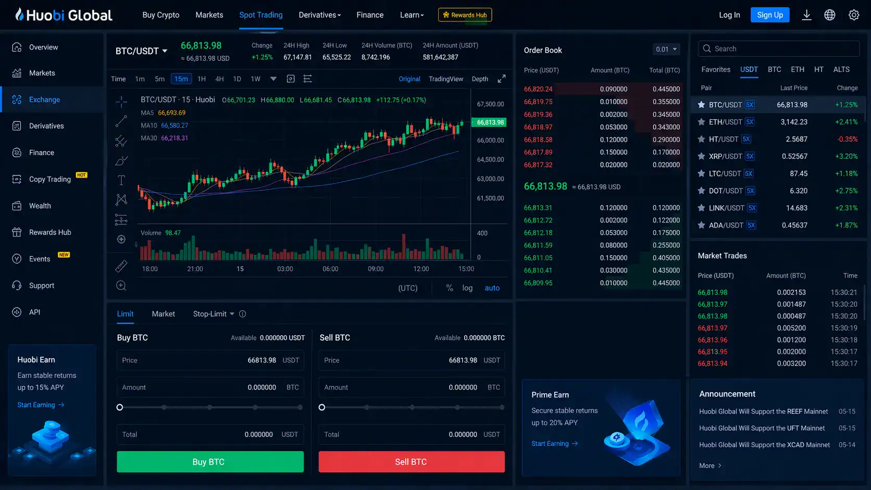Click the Sell BTC Amount input field
Image resolution: width=871 pixels, height=490 pixels.
coord(412,387)
